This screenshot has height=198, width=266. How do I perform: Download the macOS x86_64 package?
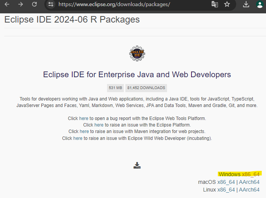point(226,182)
